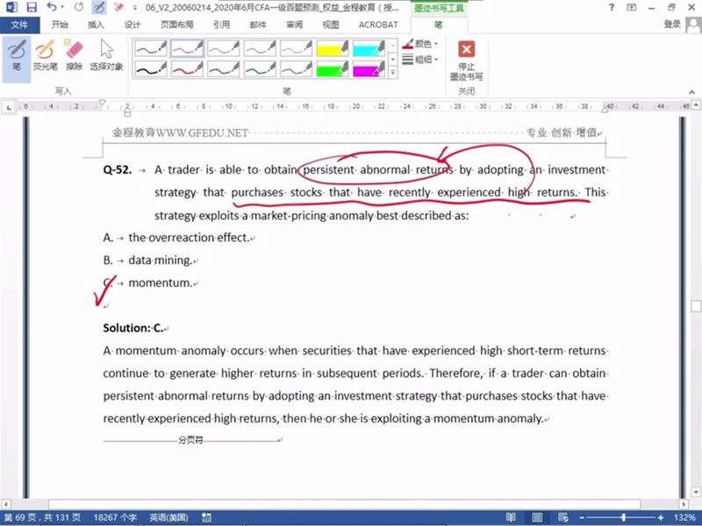702x526 pixels.
Task: Collapse the ribbon with the caret arrow
Action: tap(691, 92)
